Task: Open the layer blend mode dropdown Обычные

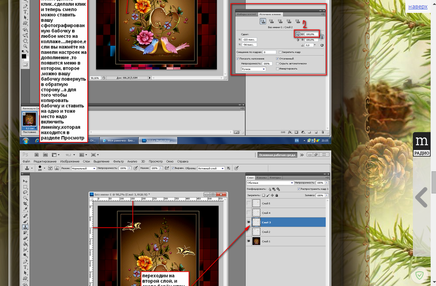Action: [270, 183]
